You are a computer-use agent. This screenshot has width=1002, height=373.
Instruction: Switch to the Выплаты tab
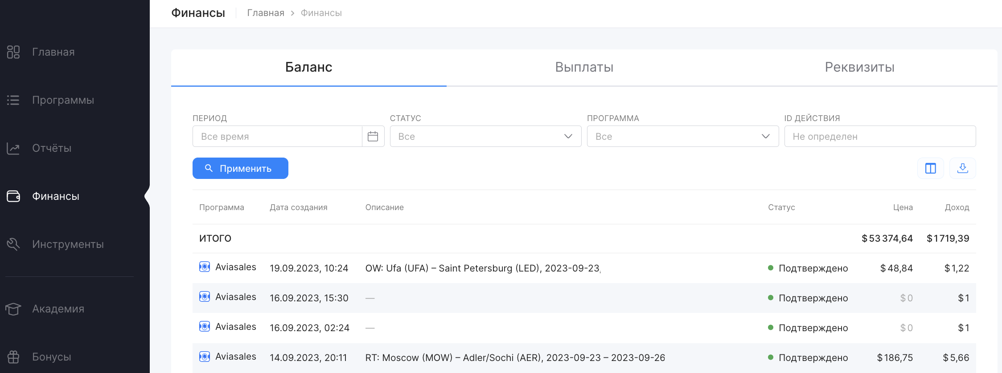[x=584, y=67]
